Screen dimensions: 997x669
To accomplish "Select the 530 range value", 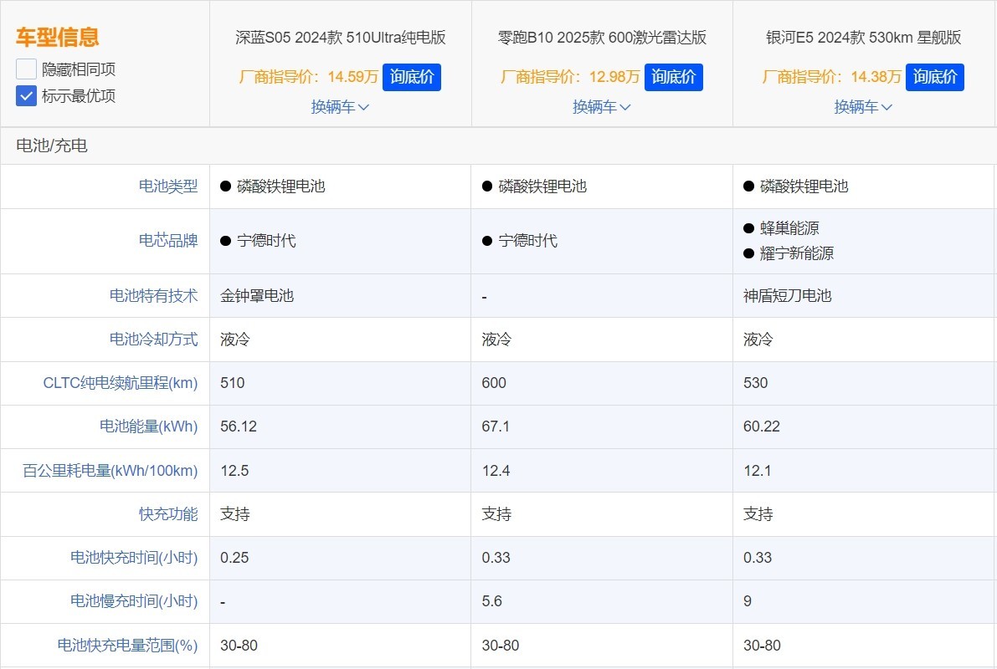I will [x=755, y=383].
